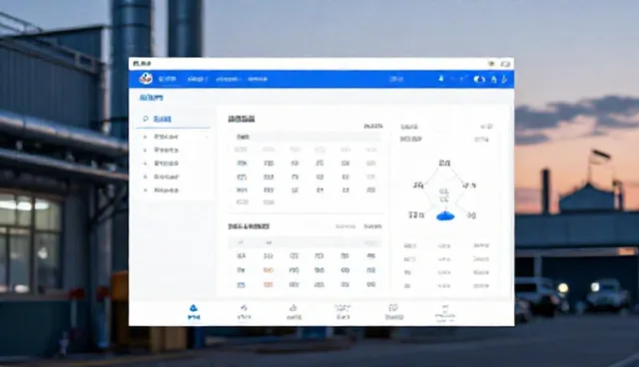Open the first (underlined) header navigation item
Image resolution: width=639 pixels, height=367 pixels.
(x=167, y=79)
